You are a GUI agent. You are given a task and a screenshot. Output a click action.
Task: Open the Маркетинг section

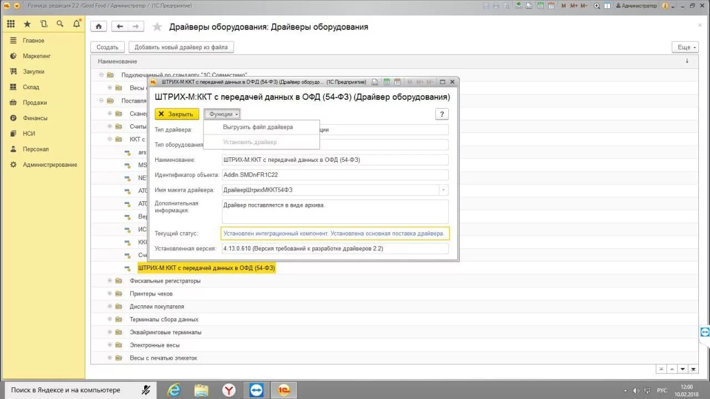tap(37, 56)
